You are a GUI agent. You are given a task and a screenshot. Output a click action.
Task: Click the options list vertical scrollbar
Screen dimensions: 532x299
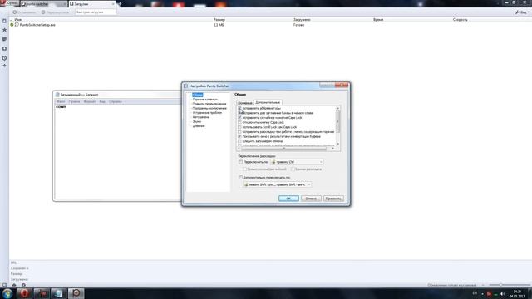(337, 126)
